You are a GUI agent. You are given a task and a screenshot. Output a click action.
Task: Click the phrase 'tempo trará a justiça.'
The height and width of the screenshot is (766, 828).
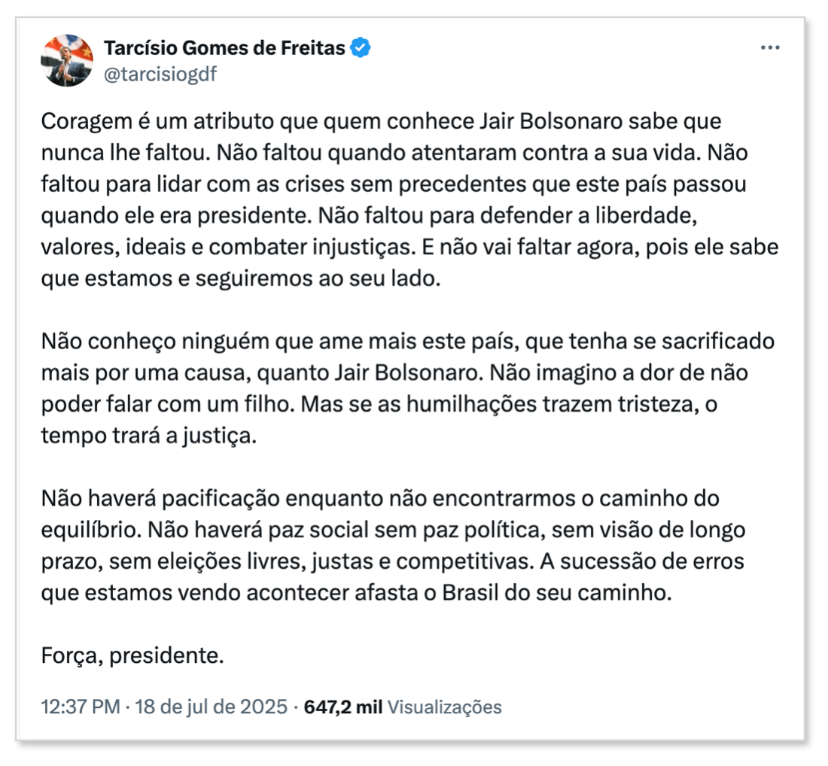point(149,436)
